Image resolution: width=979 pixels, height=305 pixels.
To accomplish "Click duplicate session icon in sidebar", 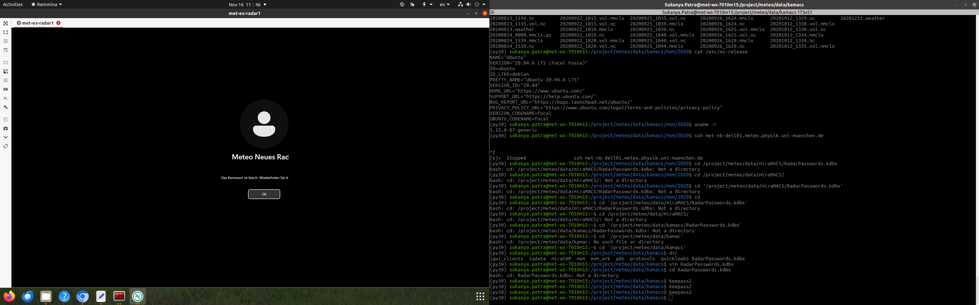I will (x=5, y=120).
